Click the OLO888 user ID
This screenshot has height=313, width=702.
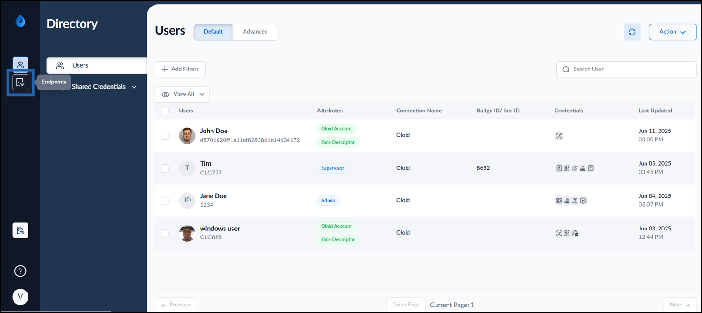pos(211,237)
